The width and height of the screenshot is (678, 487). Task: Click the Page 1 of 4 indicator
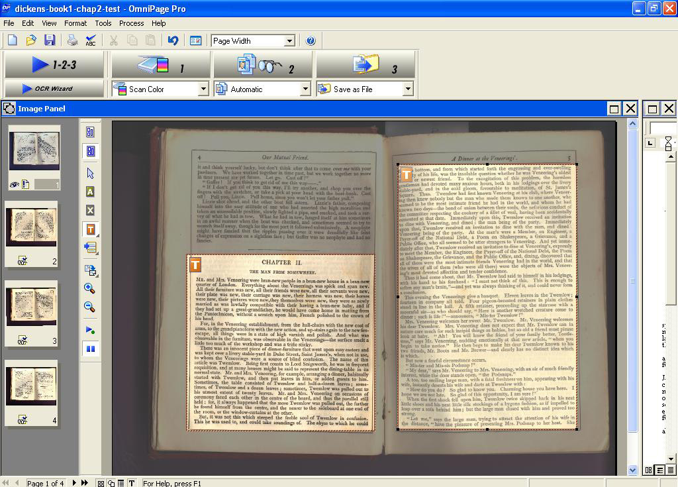[46, 483]
